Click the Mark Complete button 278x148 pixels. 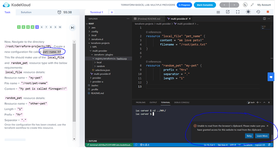[205, 5]
